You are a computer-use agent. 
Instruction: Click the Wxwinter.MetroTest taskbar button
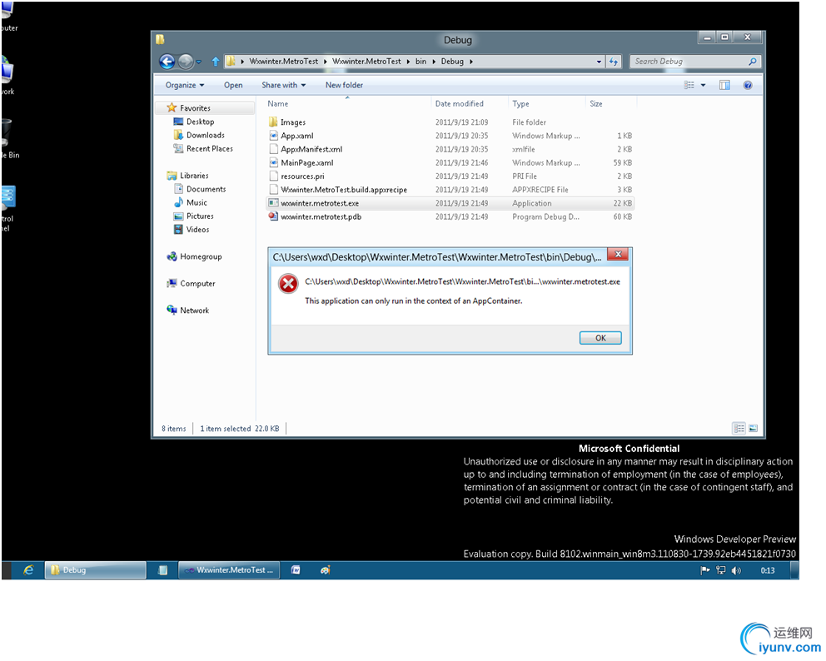(x=229, y=570)
